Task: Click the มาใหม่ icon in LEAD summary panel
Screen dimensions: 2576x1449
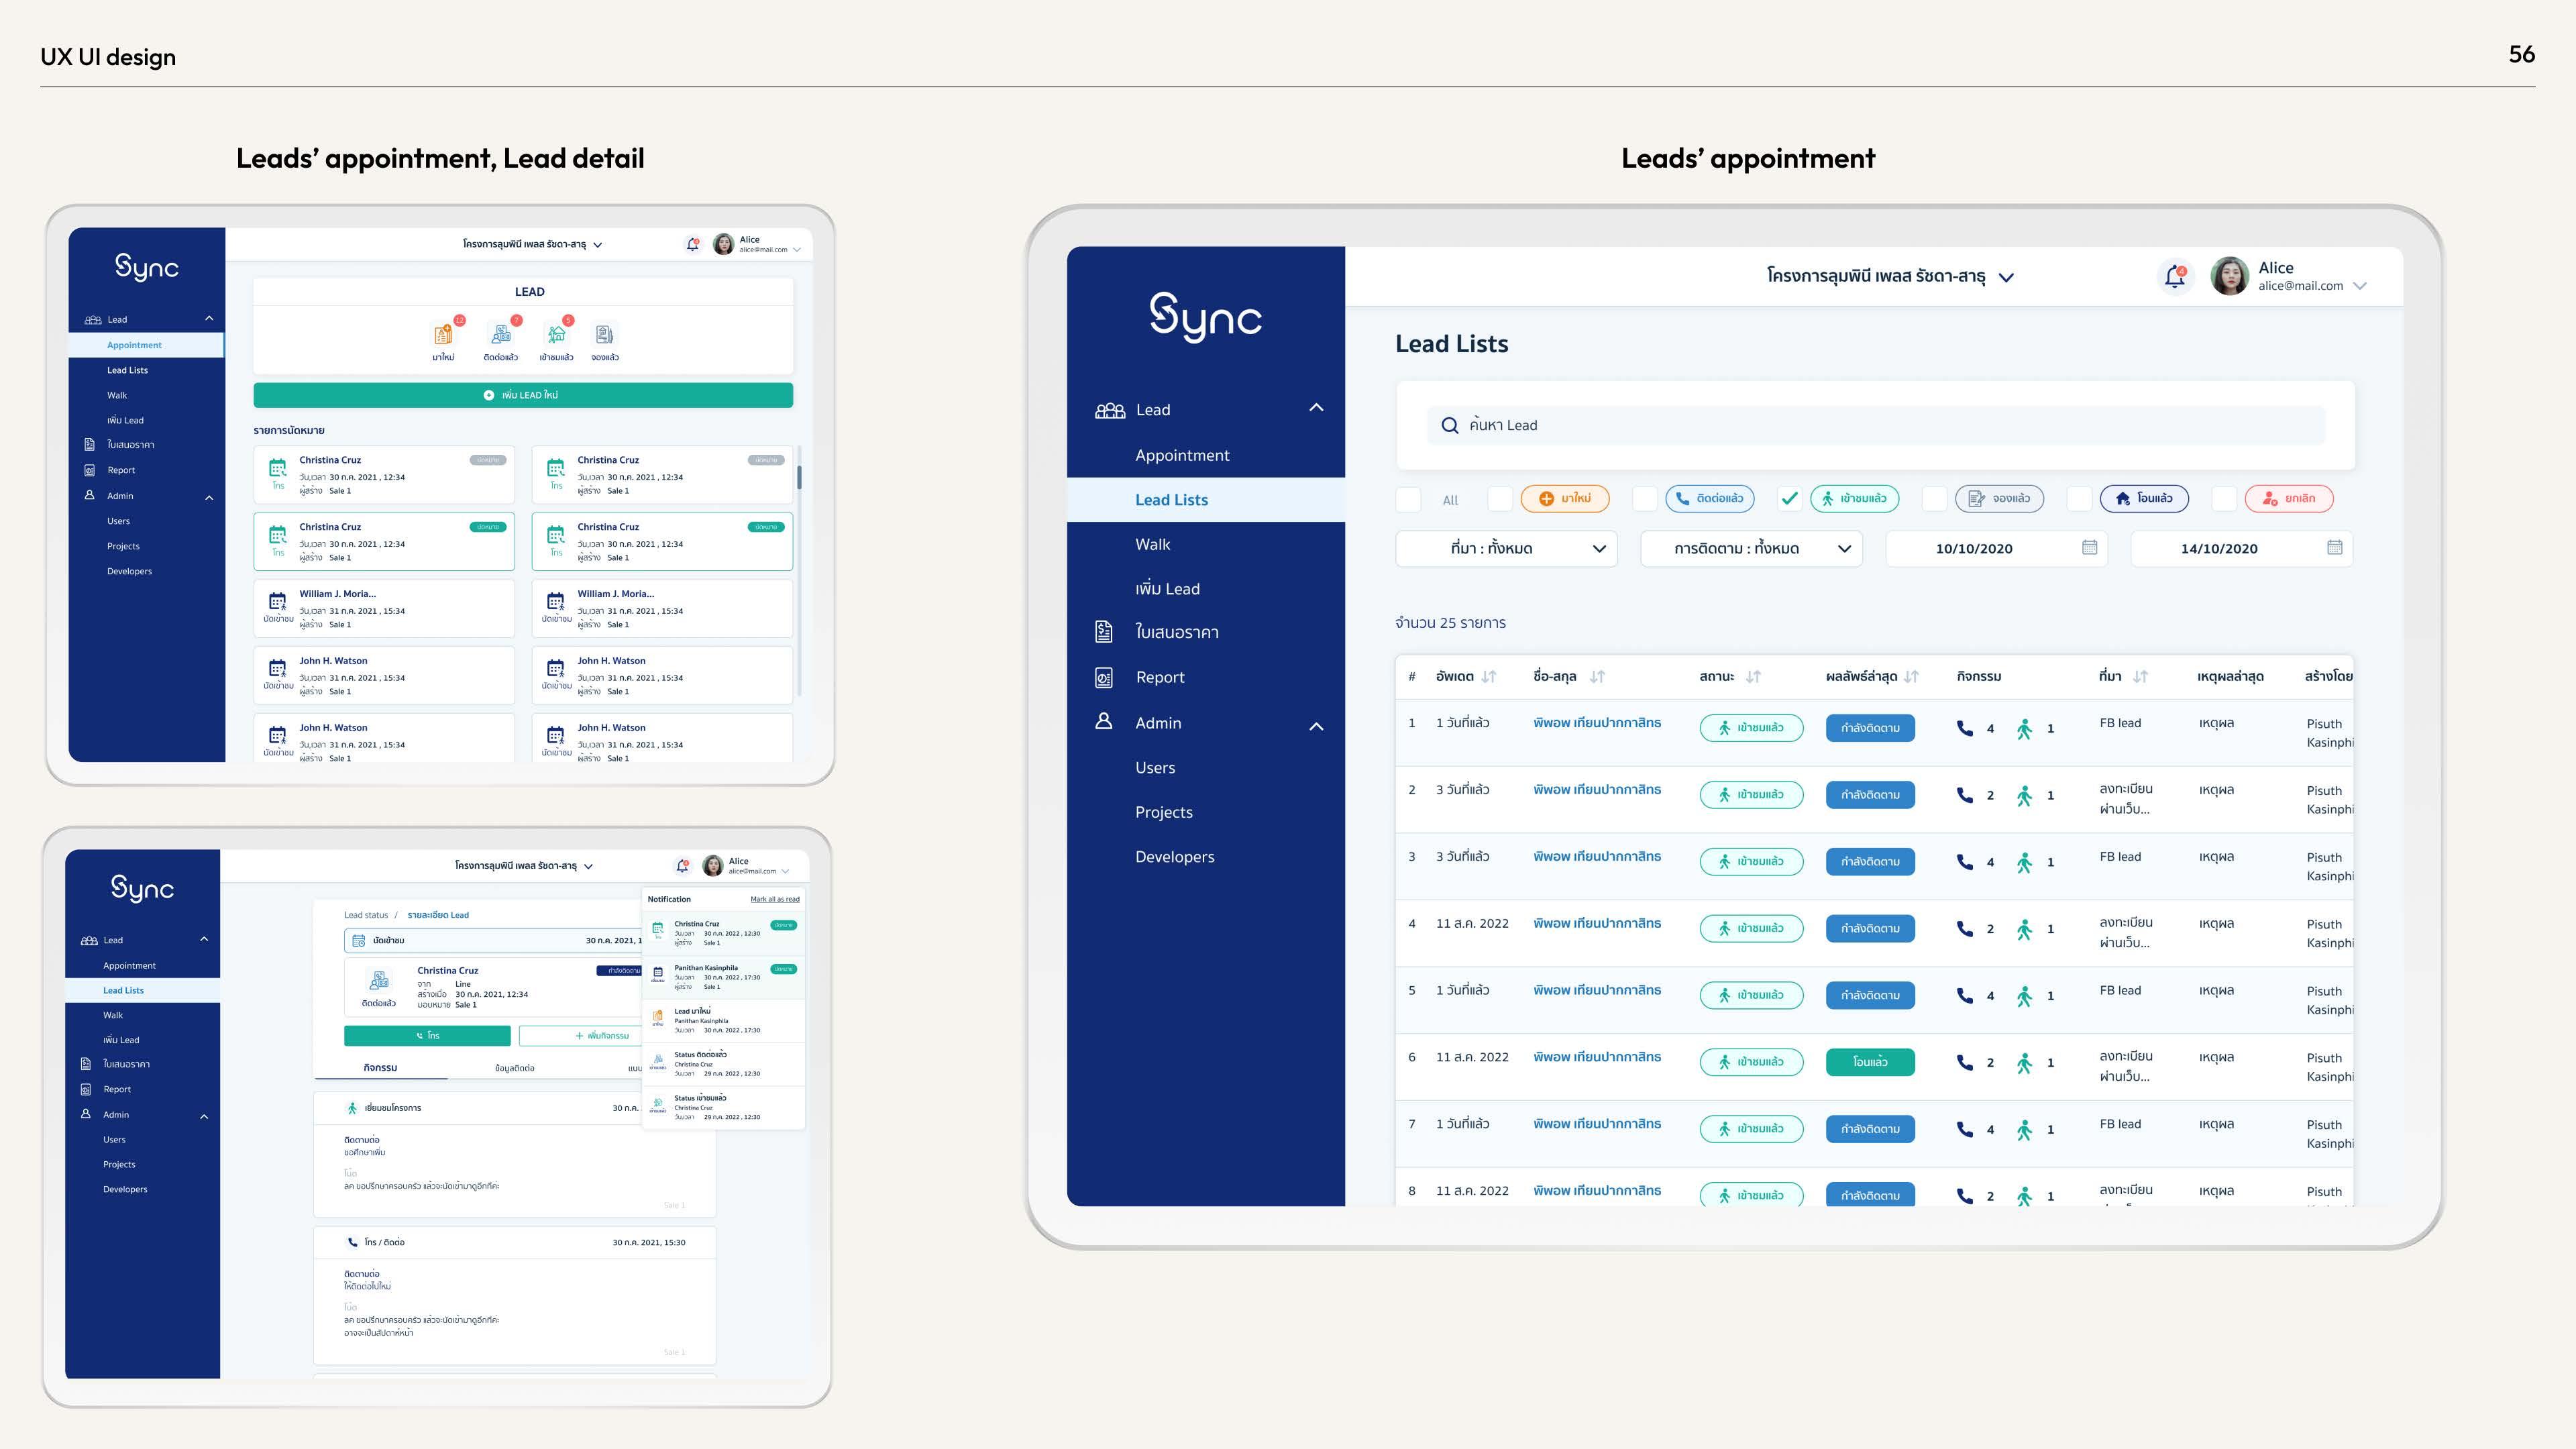Action: pyautogui.click(x=442, y=335)
